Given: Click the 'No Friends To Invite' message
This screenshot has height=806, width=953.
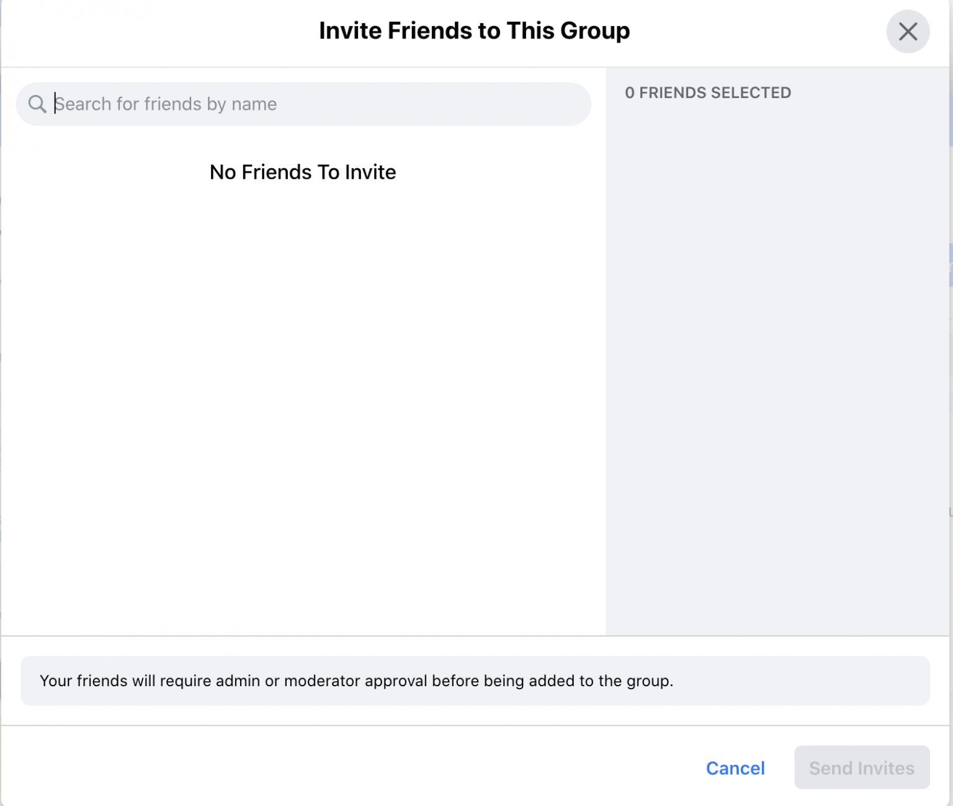Looking at the screenshot, I should pos(302,172).
